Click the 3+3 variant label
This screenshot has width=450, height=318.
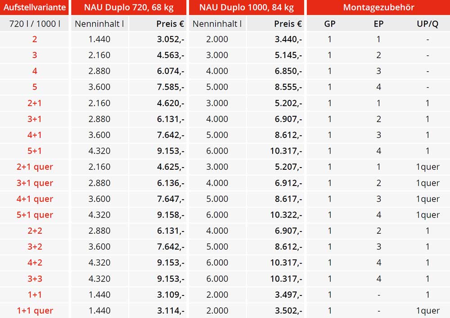pos(35,279)
